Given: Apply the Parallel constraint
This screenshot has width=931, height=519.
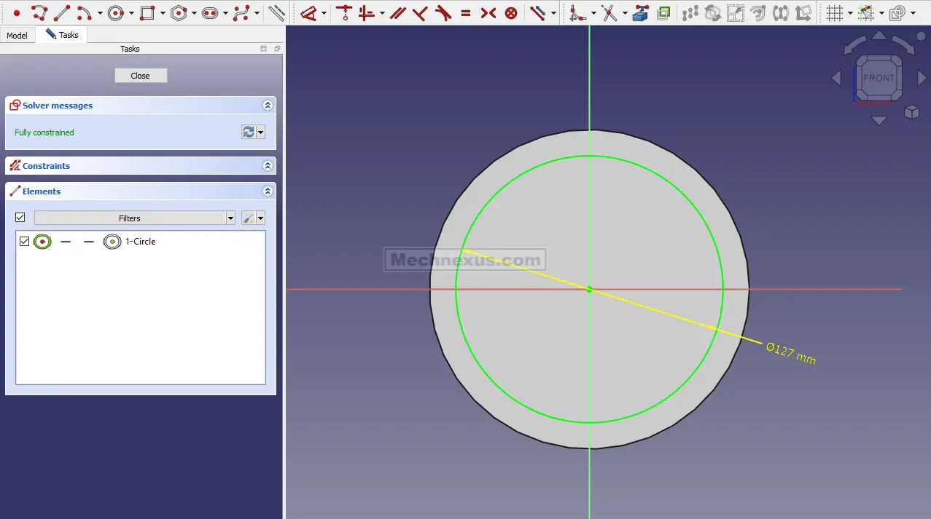Looking at the screenshot, I should (x=397, y=13).
